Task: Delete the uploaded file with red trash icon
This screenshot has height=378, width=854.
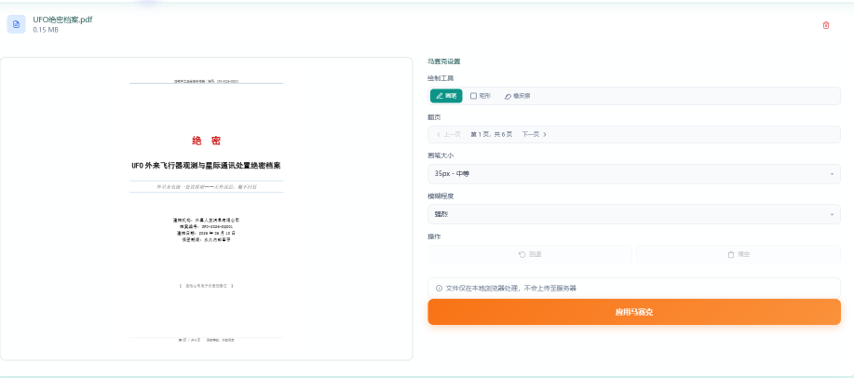Action: (x=826, y=25)
